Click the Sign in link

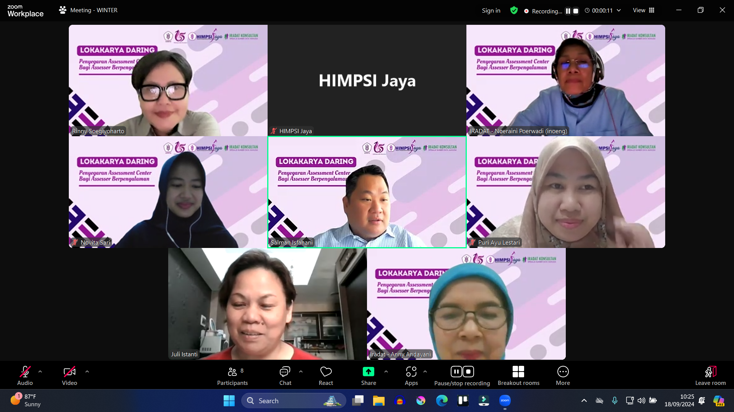[491, 11]
